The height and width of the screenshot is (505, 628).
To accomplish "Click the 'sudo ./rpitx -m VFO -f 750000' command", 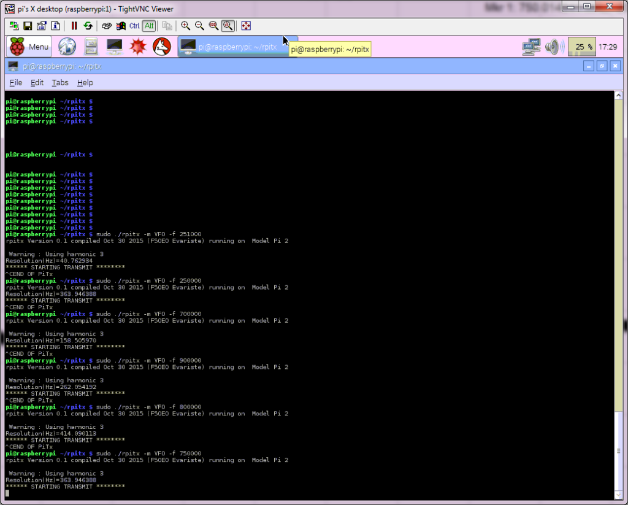I will tap(148, 453).
